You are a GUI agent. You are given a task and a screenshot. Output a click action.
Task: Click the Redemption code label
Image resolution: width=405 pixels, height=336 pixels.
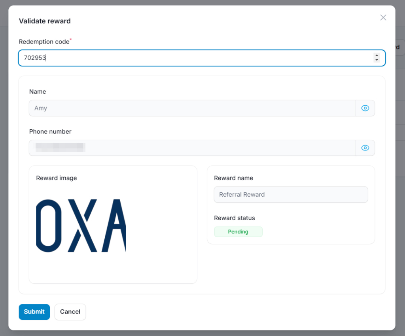[x=44, y=42]
